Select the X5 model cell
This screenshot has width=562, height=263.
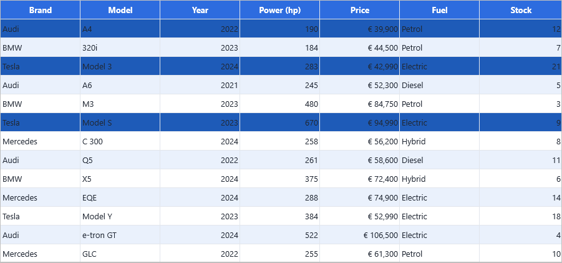click(120, 179)
